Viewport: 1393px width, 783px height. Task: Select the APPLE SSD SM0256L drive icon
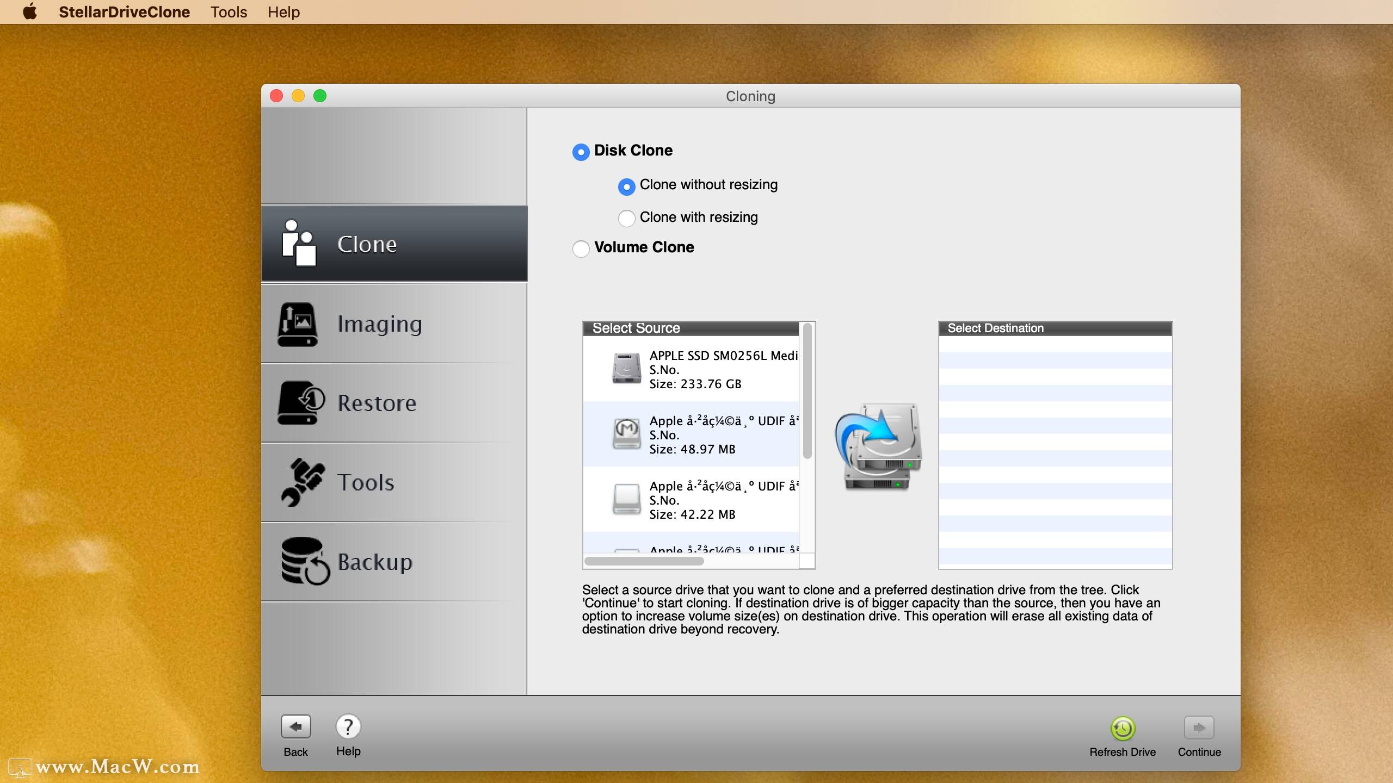click(x=626, y=369)
